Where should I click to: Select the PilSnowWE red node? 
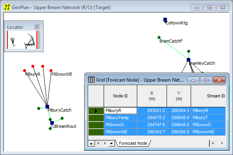point(51,71)
